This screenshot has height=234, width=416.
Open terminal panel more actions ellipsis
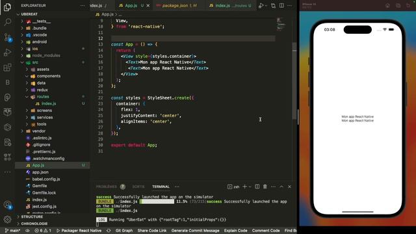point(273,187)
